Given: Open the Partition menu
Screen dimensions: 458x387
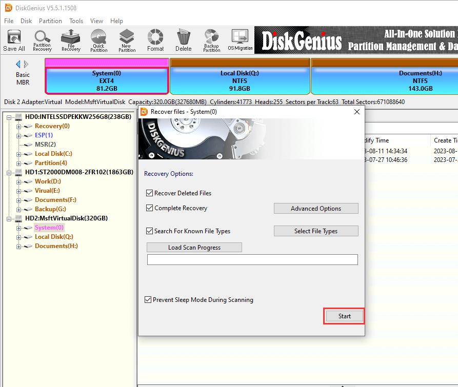Looking at the screenshot, I should tap(50, 21).
